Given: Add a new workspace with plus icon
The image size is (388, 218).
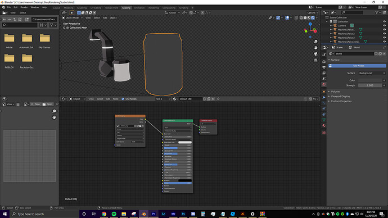Looking at the screenshot, I should pos(192,8).
